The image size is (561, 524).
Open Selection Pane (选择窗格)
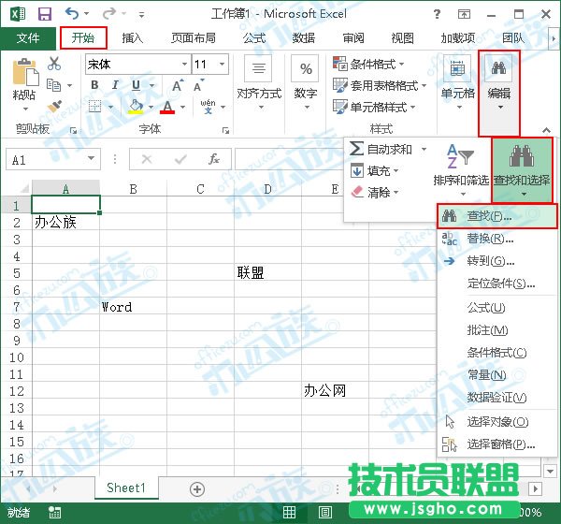point(497,444)
